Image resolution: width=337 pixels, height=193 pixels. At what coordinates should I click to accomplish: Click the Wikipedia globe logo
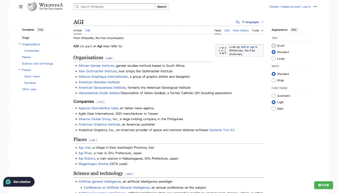32,7
